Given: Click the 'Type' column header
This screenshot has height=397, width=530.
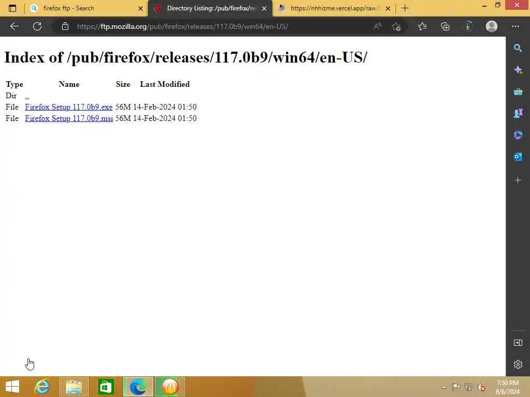Looking at the screenshot, I should (14, 84).
